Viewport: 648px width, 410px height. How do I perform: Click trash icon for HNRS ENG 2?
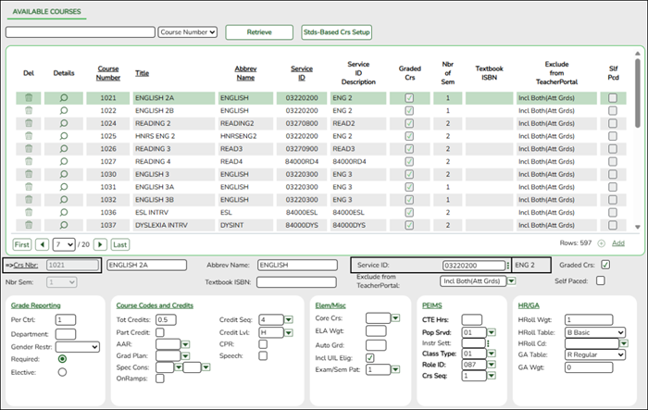[x=29, y=136]
